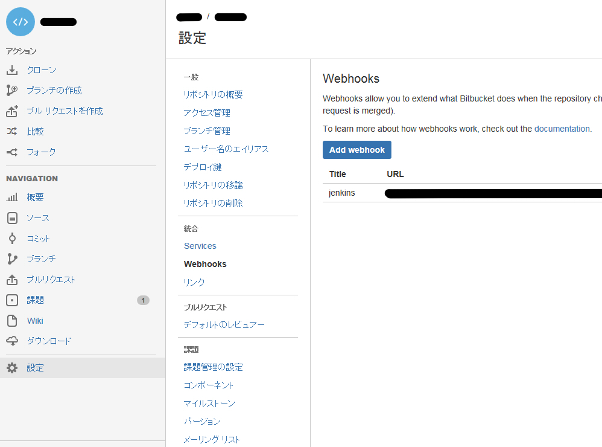The height and width of the screenshot is (447, 602).
Task: Go to ソース in navigation
Action: coord(38,218)
